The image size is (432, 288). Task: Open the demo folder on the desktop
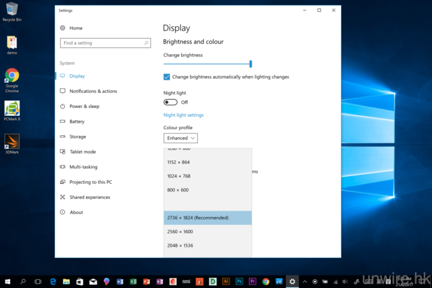(12, 42)
